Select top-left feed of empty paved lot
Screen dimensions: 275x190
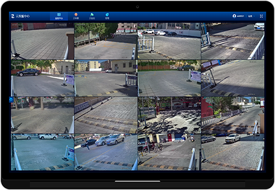pyautogui.click(x=42, y=41)
